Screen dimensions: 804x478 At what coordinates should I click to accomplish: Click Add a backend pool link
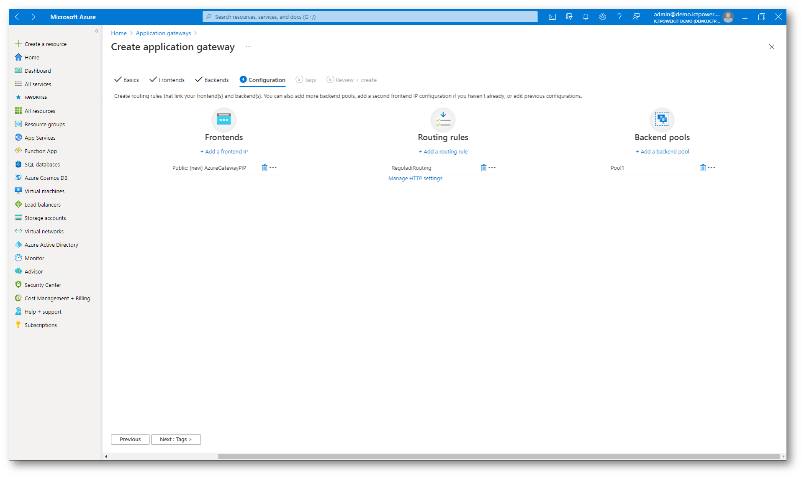662,152
